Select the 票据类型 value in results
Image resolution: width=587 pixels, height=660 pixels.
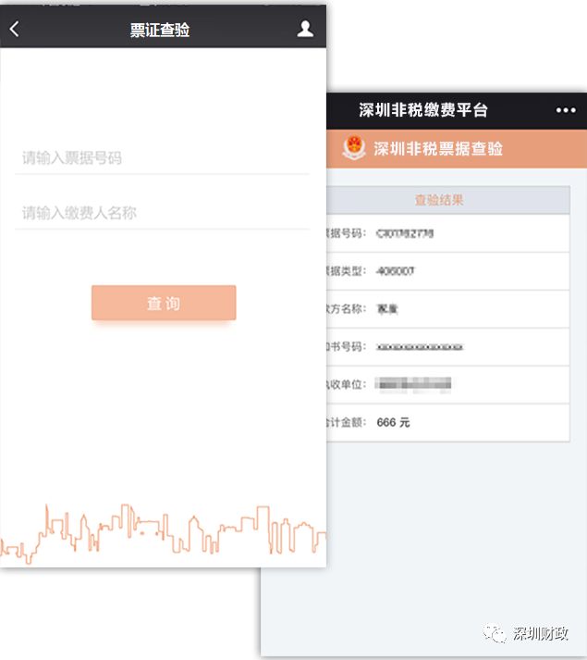[x=395, y=271]
